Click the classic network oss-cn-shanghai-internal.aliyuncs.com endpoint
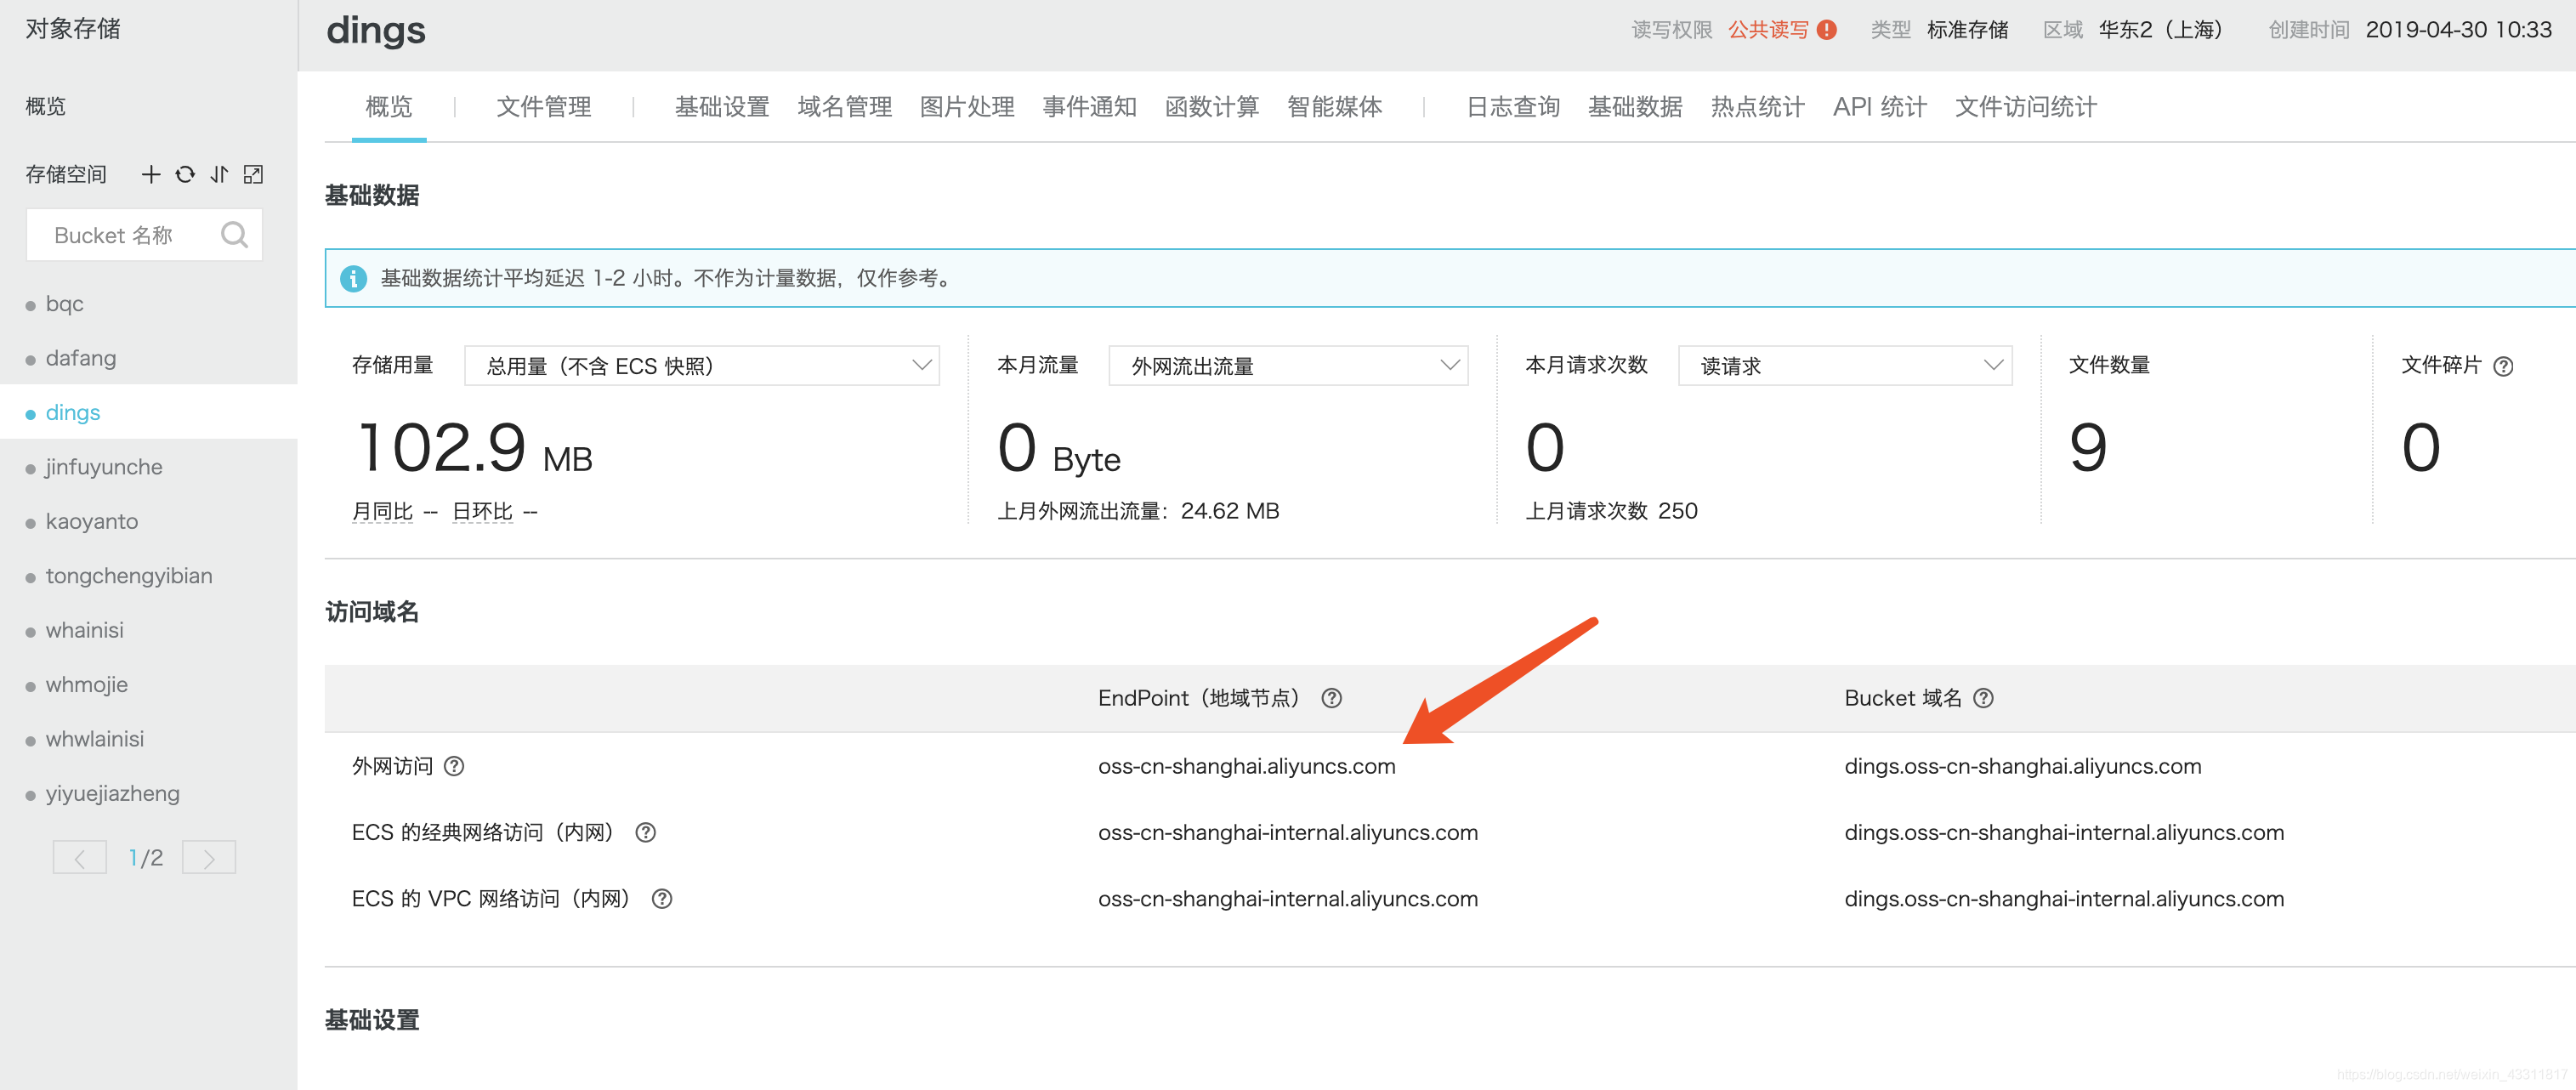The height and width of the screenshot is (1090, 2576). click(x=1288, y=832)
